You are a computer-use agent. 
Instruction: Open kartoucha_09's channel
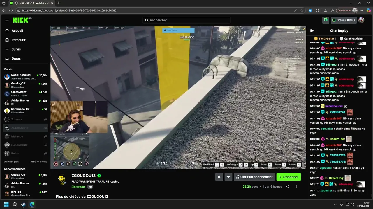(x=26, y=111)
